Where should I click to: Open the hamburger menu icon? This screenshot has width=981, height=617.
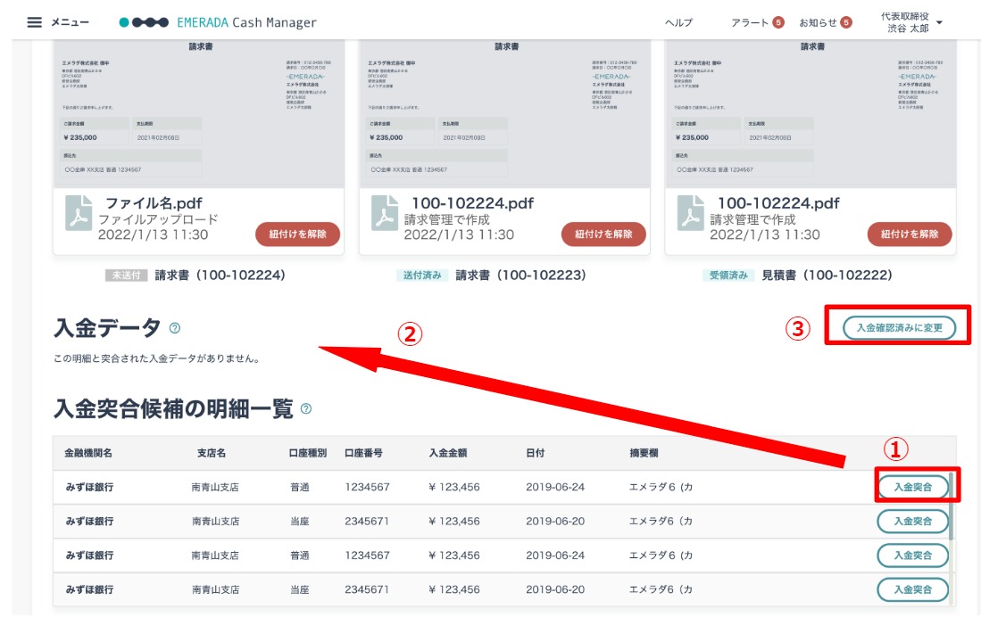coord(35,22)
